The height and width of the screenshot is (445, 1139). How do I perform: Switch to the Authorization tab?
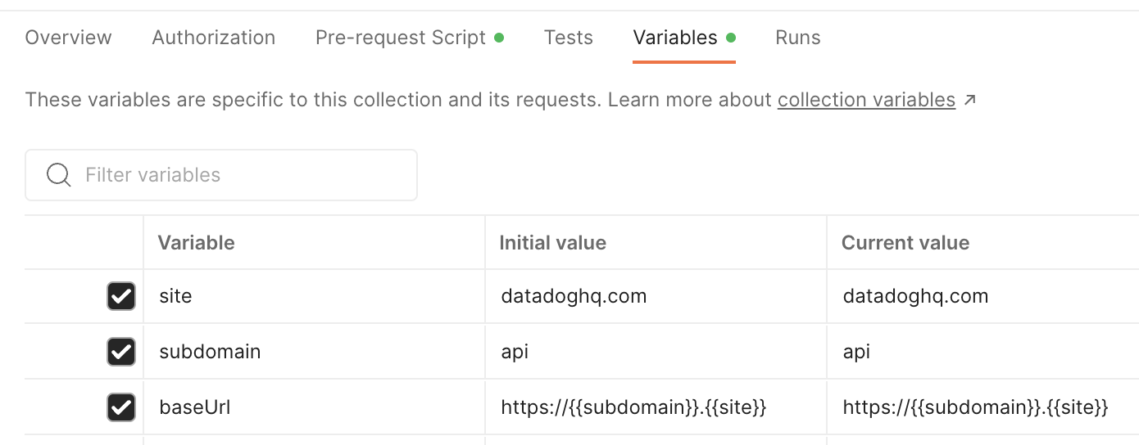(214, 38)
